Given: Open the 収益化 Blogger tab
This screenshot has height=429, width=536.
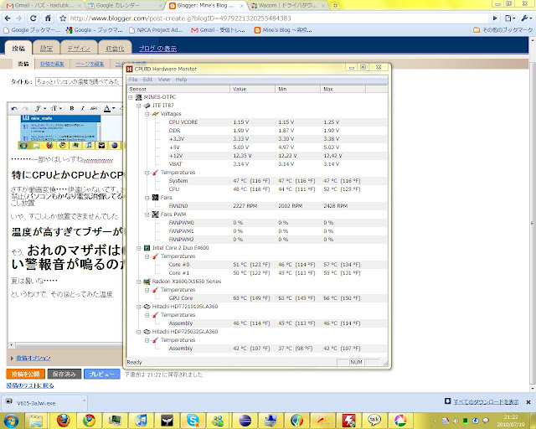Looking at the screenshot, I should tap(115, 49).
